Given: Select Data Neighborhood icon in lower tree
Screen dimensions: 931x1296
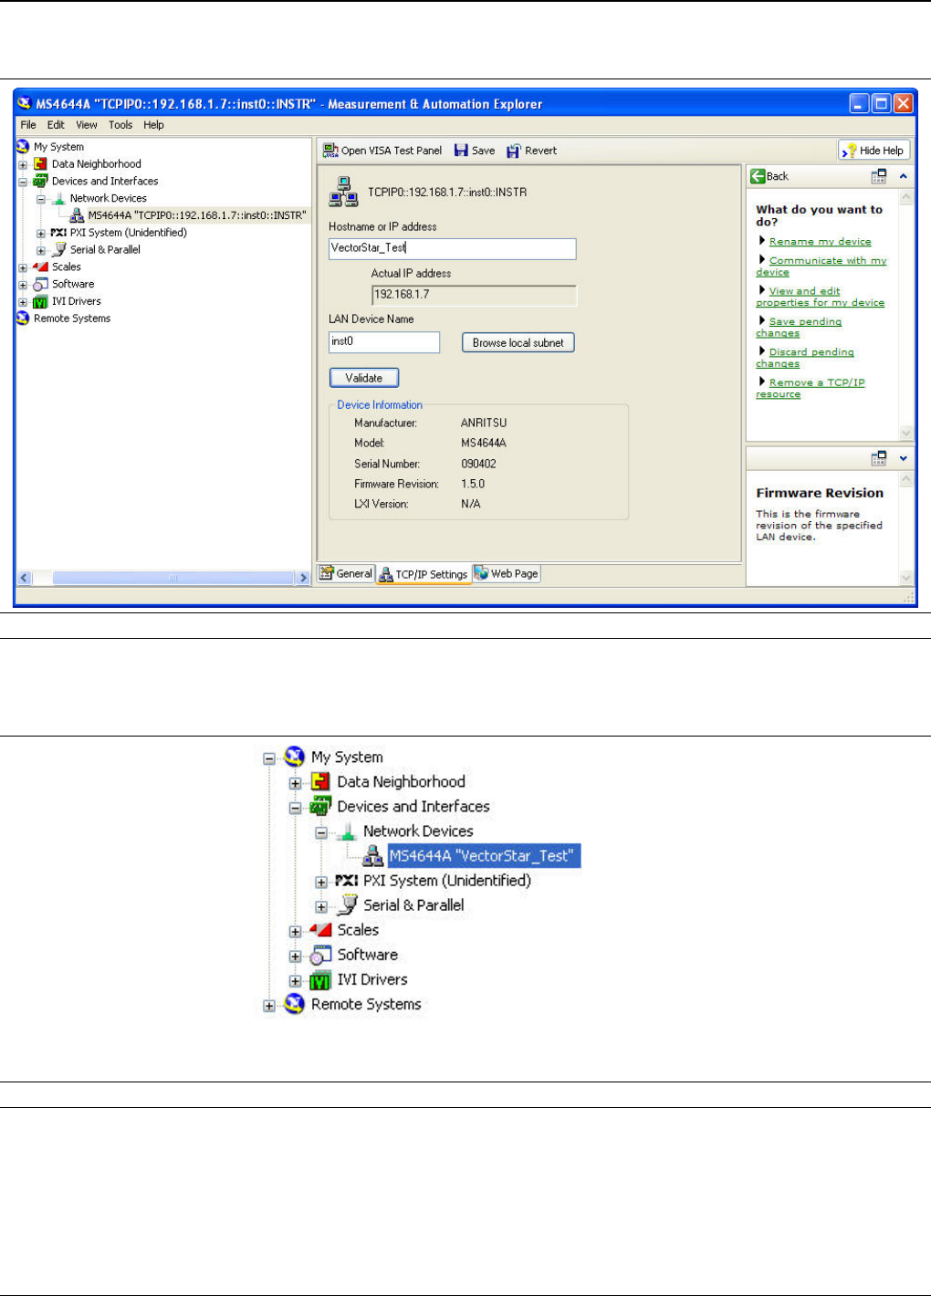Looking at the screenshot, I should tap(319, 781).
